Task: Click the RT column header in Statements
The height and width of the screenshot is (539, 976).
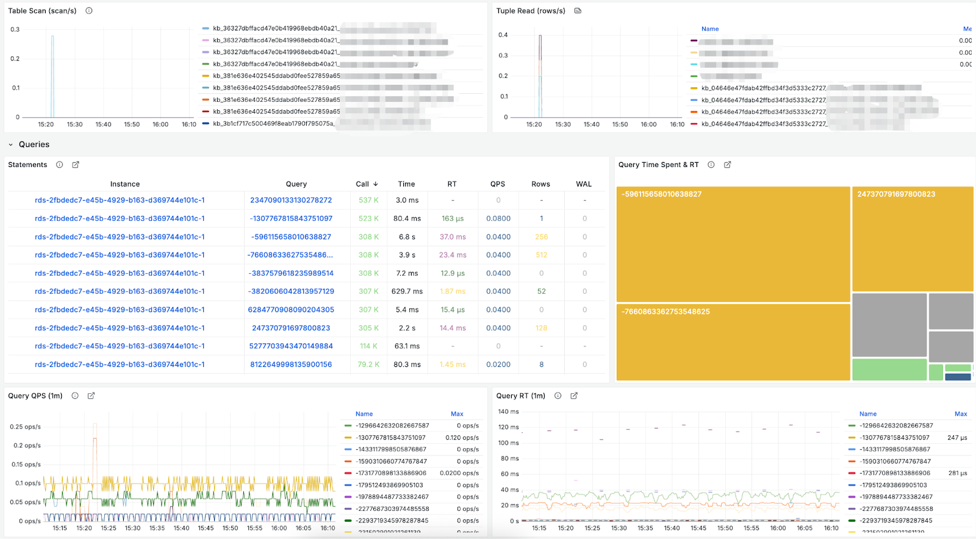Action: coord(452,184)
